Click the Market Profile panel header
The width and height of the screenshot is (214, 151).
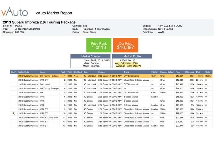[x=132, y=56]
